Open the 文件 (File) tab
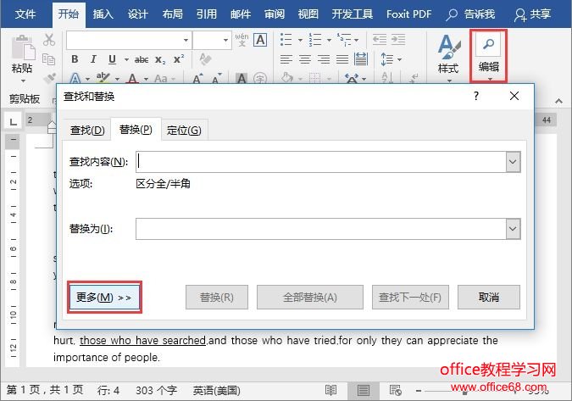Viewport: 572px width, 401px height. [x=25, y=14]
